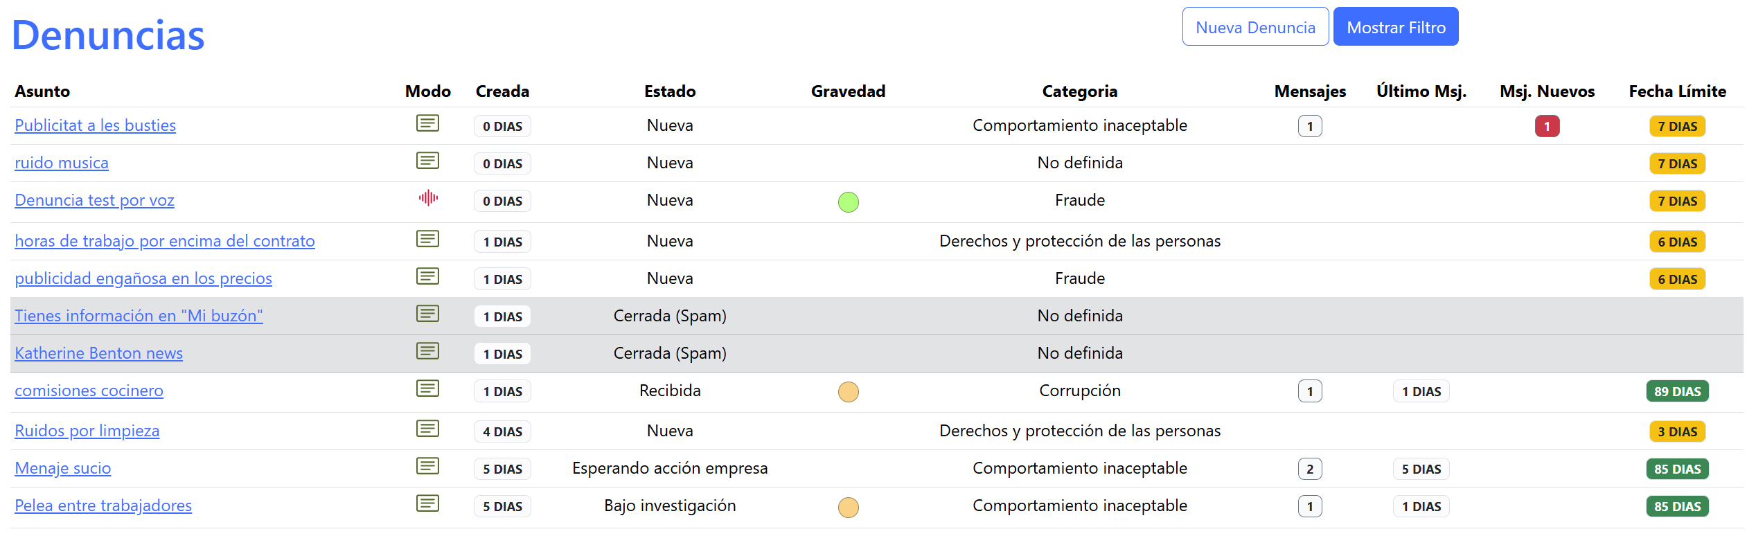Open horas de trabajo por encima del contrato
This screenshot has height=554, width=1756.
(x=165, y=241)
